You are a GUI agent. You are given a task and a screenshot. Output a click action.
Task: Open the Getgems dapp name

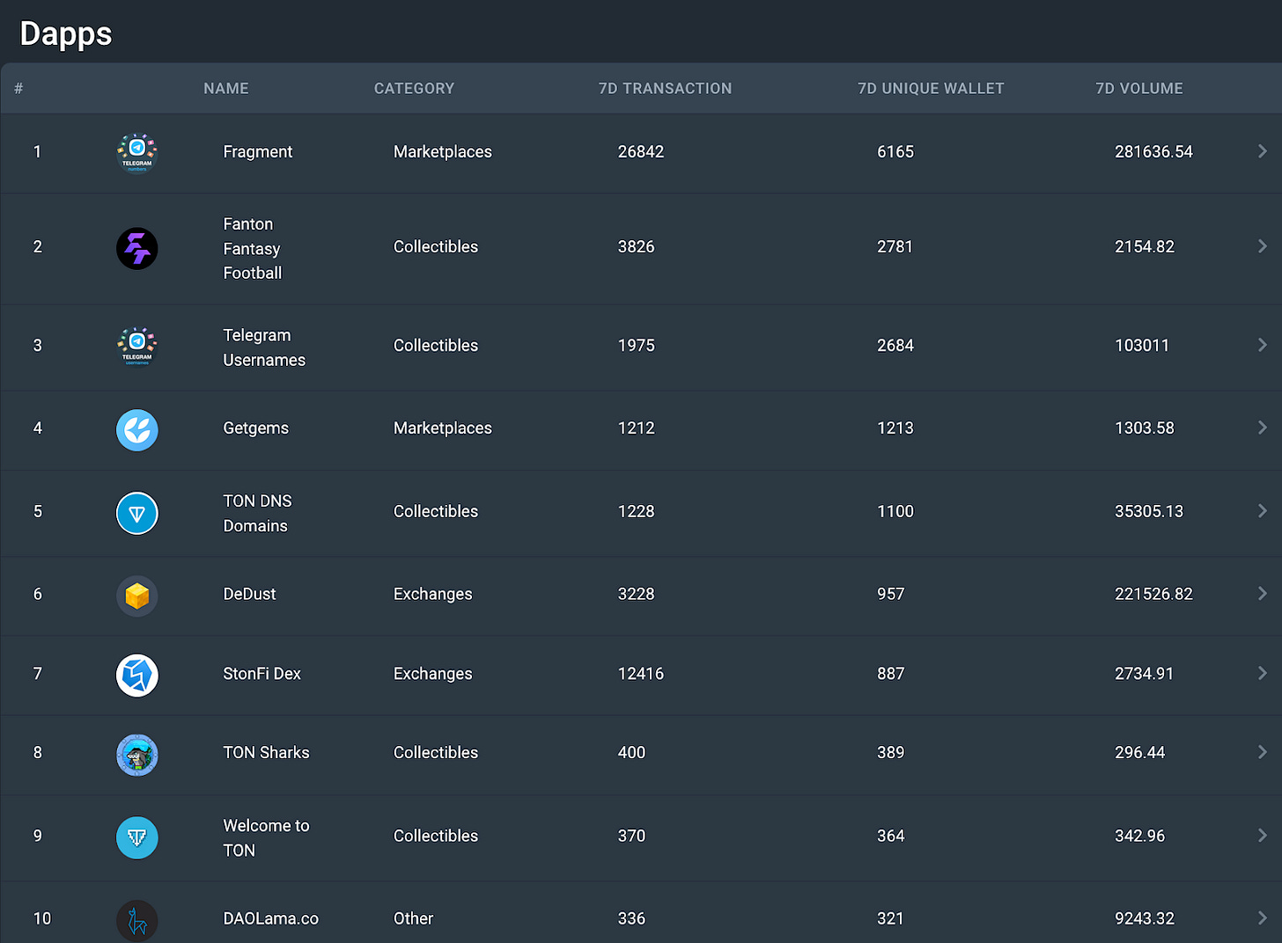[x=256, y=428]
